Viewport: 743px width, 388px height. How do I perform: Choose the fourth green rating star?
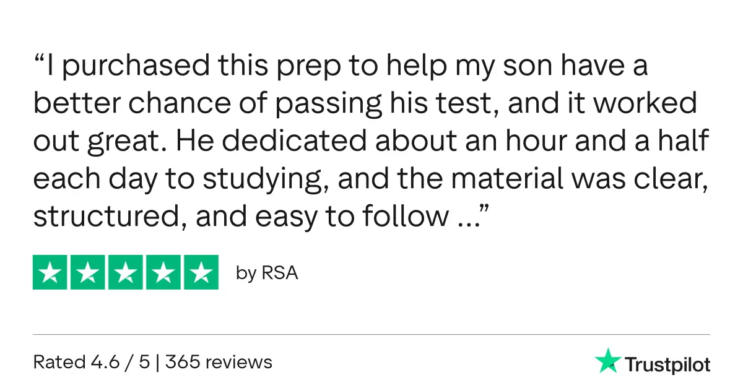click(163, 272)
